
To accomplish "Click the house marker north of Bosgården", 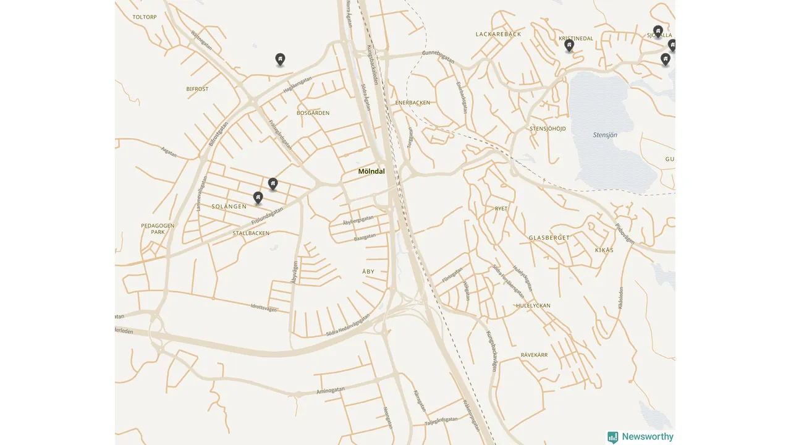I will [x=280, y=59].
